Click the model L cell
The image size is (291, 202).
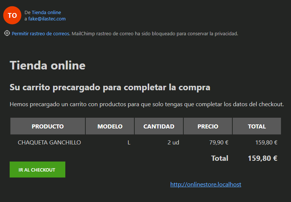[129, 142]
